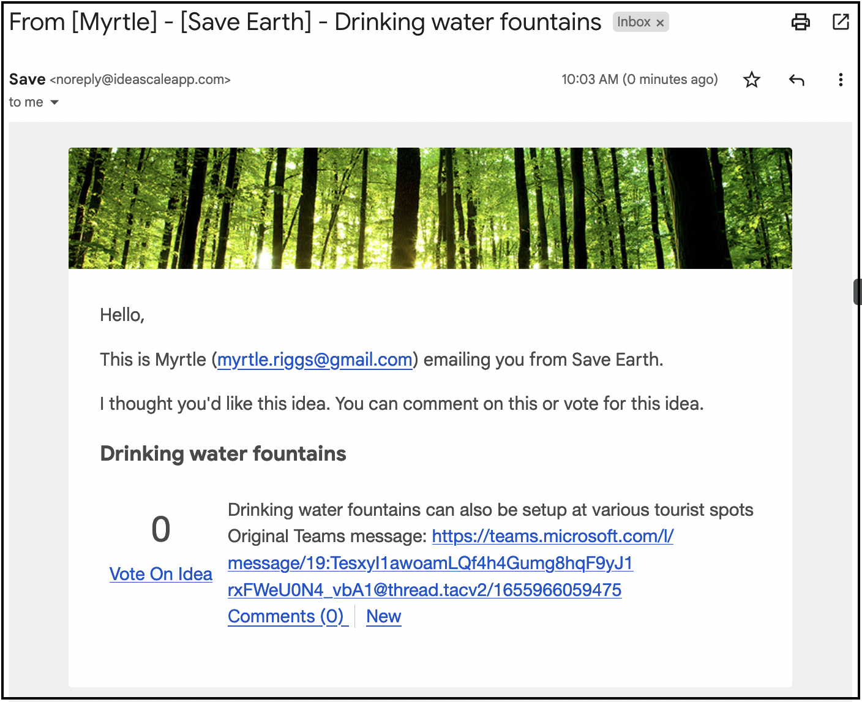
Task: Follow the Vote On Idea link
Action: pos(161,574)
